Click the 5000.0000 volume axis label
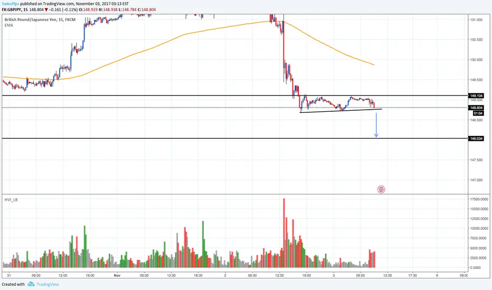The image size is (492, 290). point(479,248)
